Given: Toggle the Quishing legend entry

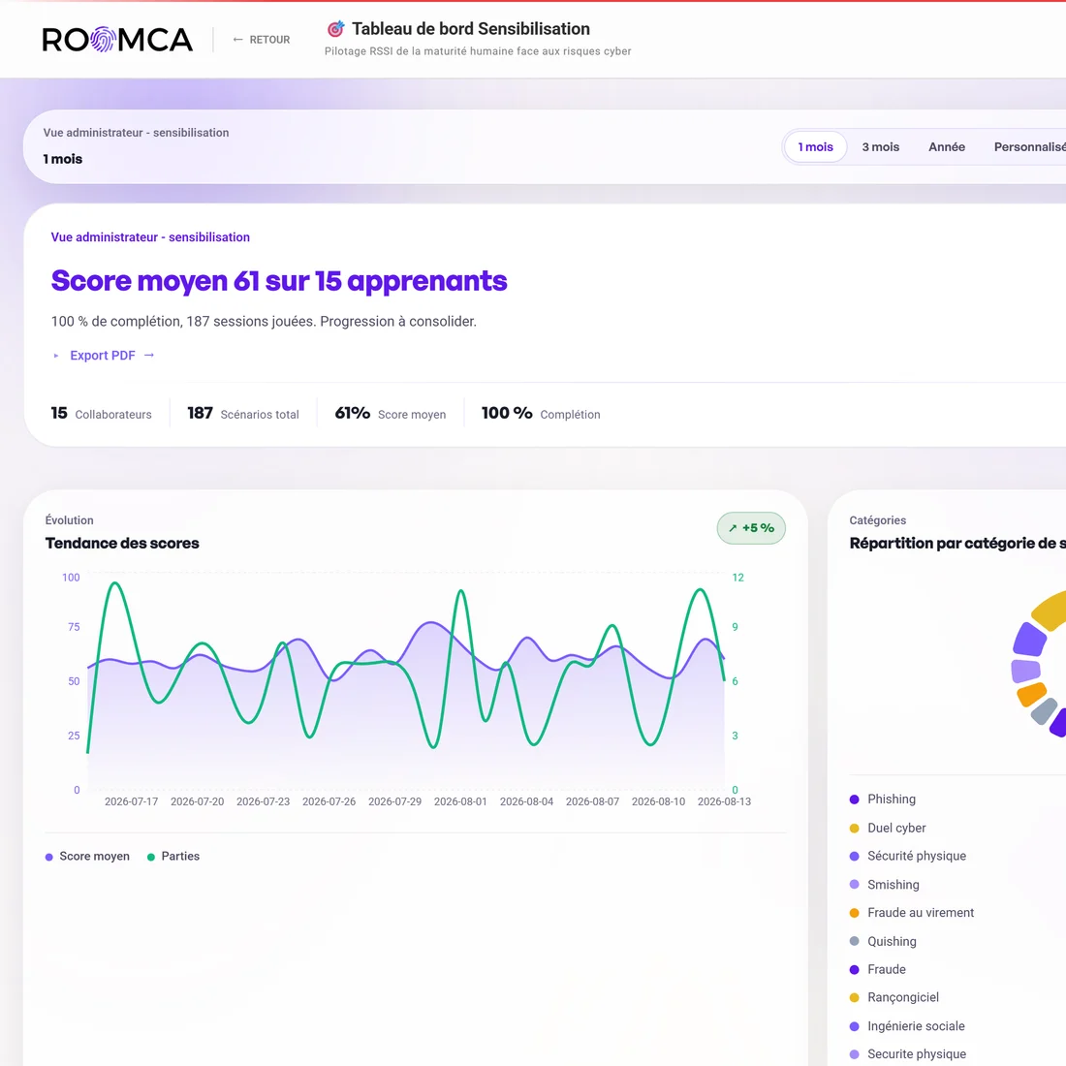Looking at the screenshot, I should point(883,941).
